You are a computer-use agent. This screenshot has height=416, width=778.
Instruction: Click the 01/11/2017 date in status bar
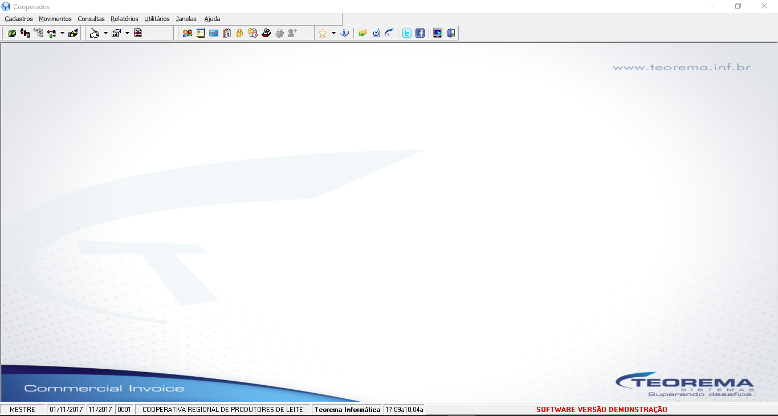67,409
